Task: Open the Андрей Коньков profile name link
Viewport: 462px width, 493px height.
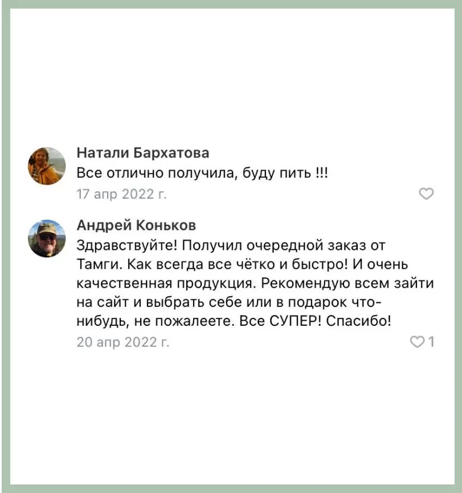Action: 136,225
